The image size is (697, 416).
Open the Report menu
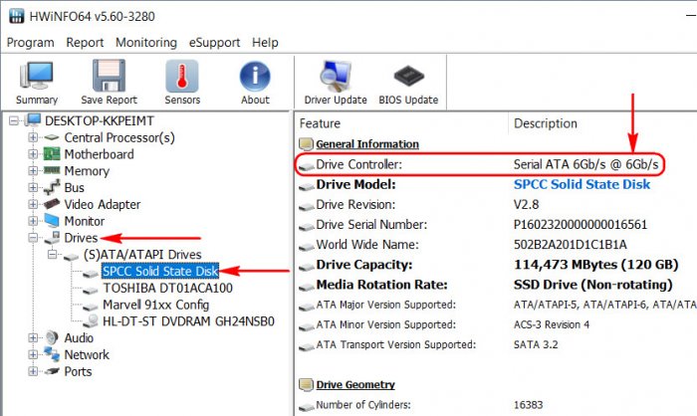click(x=85, y=42)
